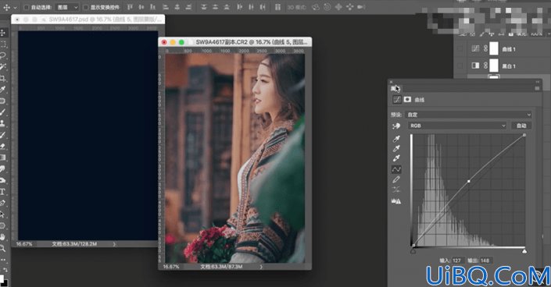Click the black point eyedropper in Curves
Viewport: 551px width, 287px height.
click(x=396, y=139)
